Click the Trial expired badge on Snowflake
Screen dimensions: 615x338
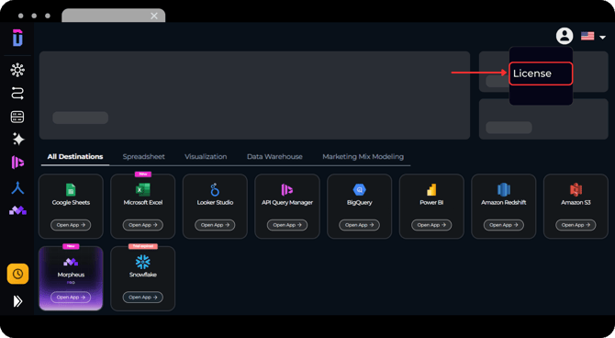point(143,246)
